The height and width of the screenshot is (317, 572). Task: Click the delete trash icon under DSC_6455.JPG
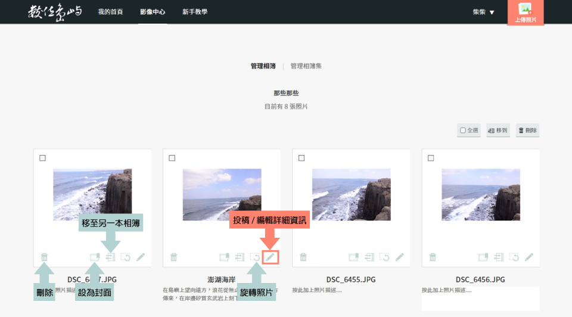pos(303,257)
